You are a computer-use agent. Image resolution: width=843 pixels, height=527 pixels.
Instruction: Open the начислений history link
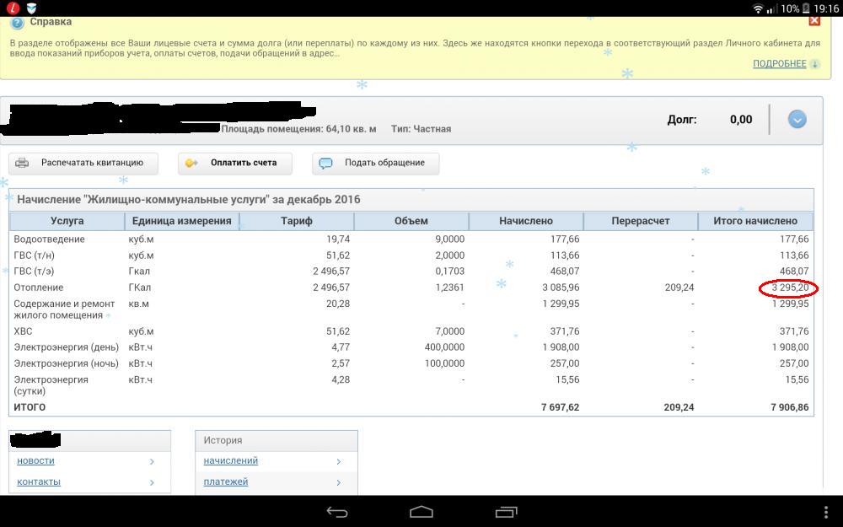tap(231, 461)
